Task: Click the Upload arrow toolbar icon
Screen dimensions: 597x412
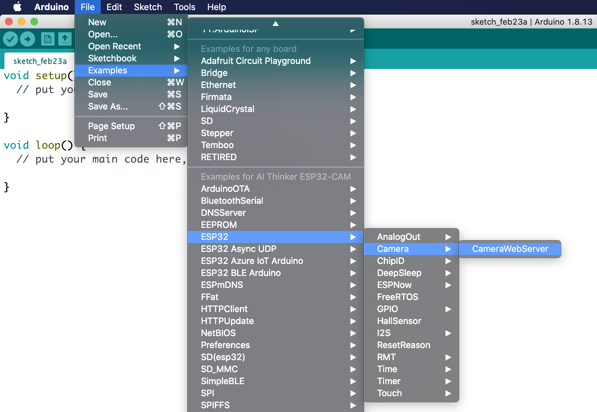Action: coord(28,39)
